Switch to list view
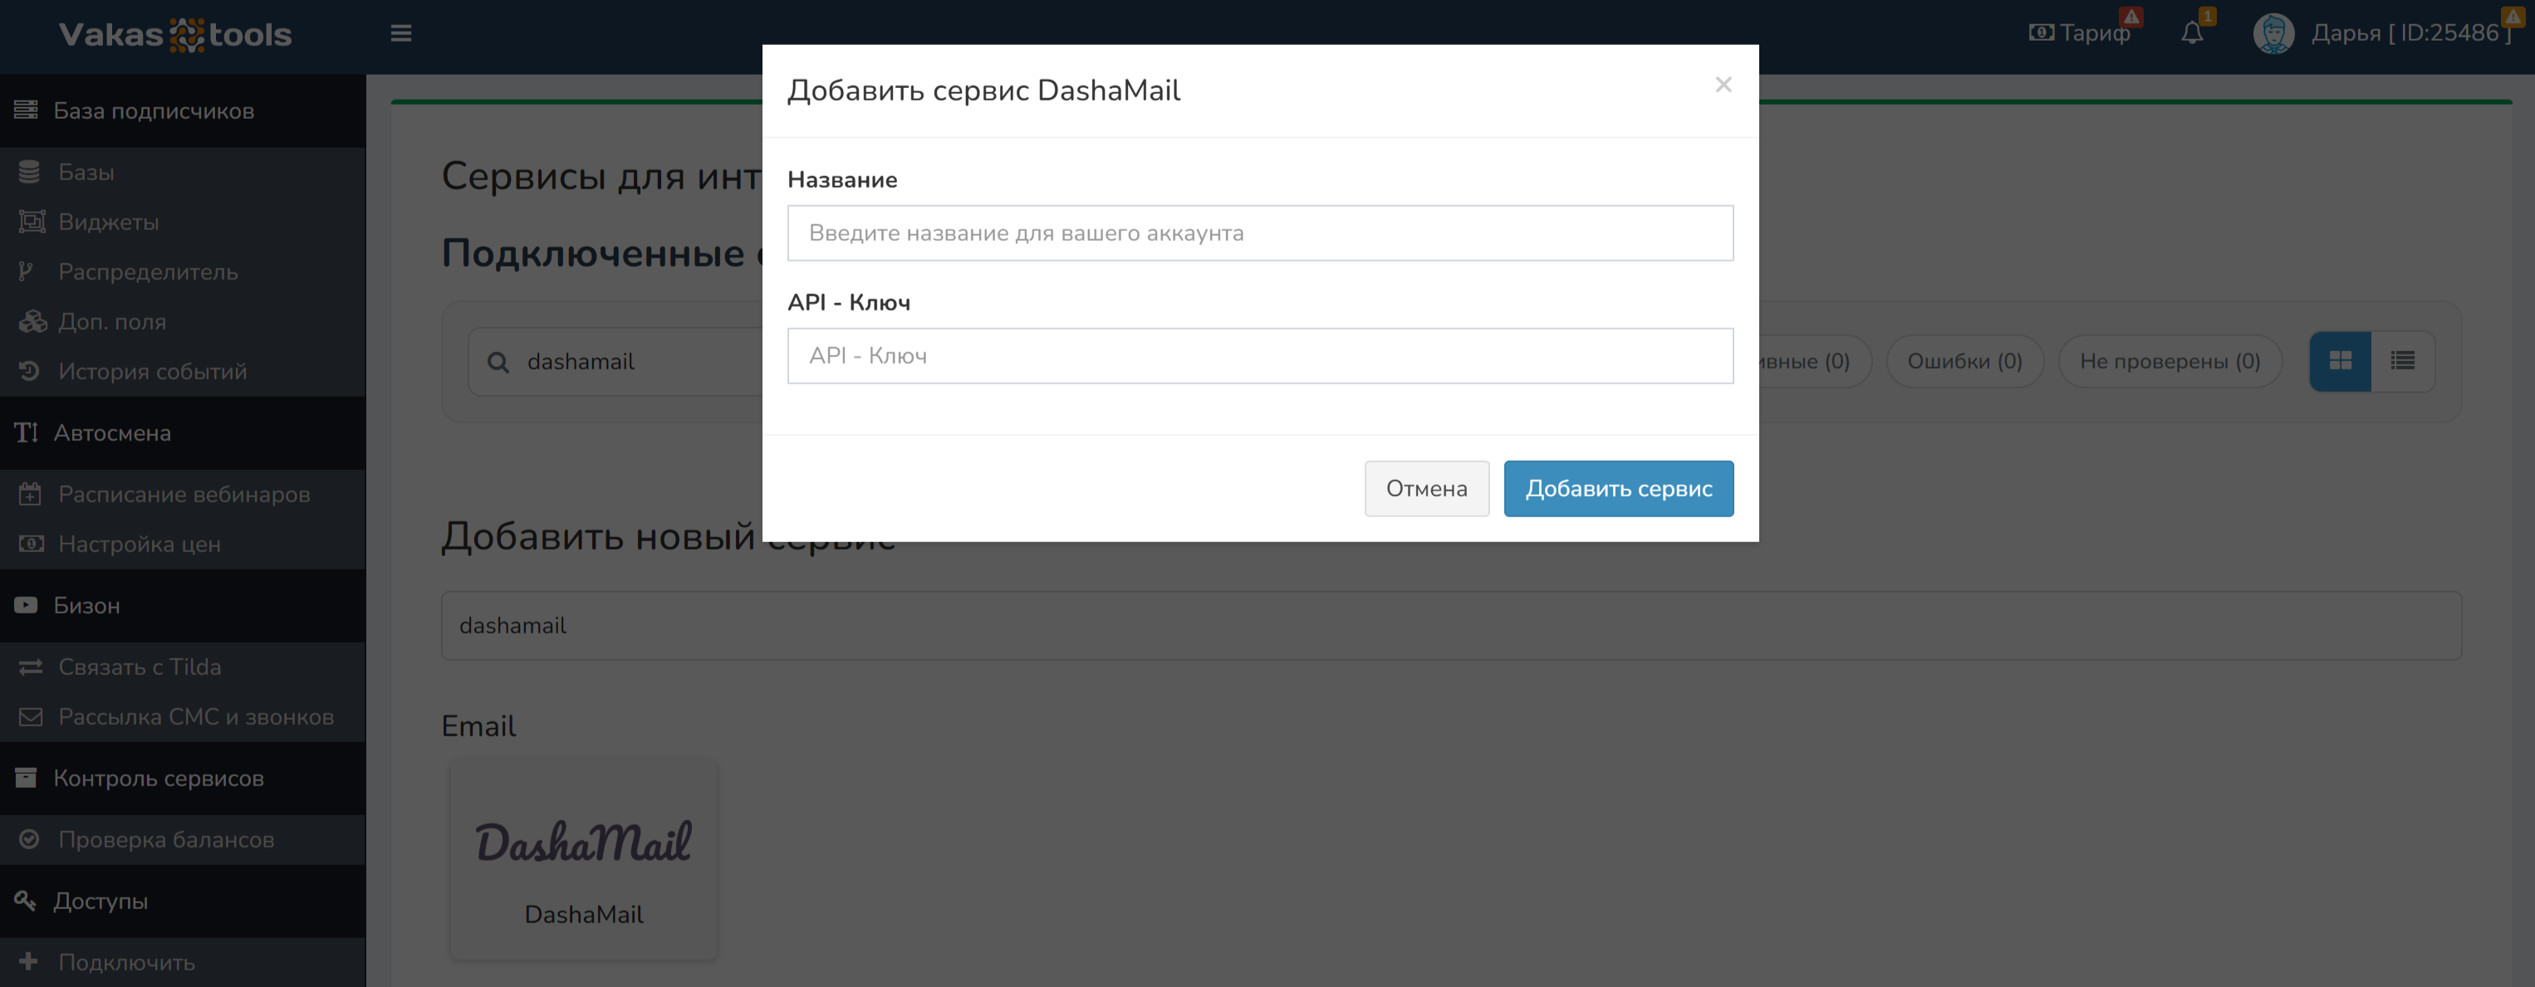The height and width of the screenshot is (987, 2535). (x=2402, y=362)
